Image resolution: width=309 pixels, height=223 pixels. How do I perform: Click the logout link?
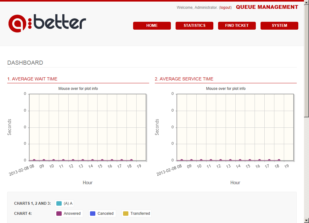[x=225, y=8]
